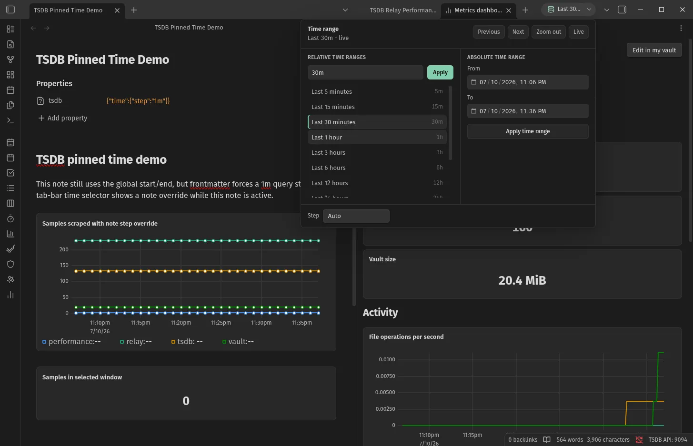Switch to TSDB Relay Performan... tab
The width and height of the screenshot is (693, 446).
pos(403,10)
